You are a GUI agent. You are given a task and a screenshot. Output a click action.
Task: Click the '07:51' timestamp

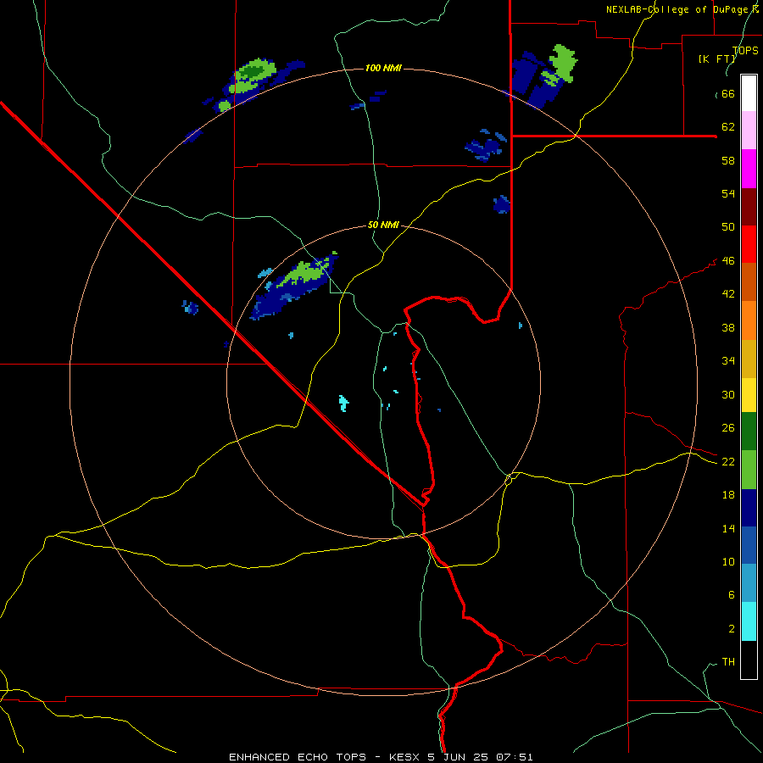point(515,757)
